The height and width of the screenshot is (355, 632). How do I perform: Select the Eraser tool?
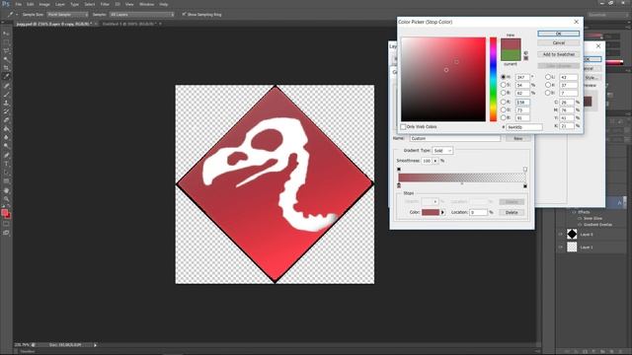[x=6, y=120]
